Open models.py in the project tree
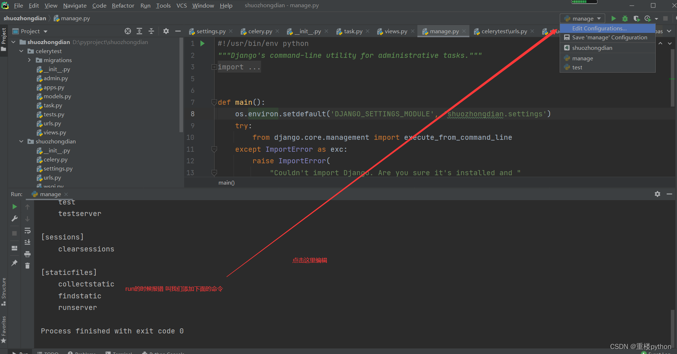The height and width of the screenshot is (354, 677). [x=53, y=96]
